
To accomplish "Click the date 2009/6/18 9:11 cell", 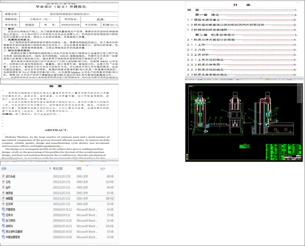I will click(x=62, y=215).
